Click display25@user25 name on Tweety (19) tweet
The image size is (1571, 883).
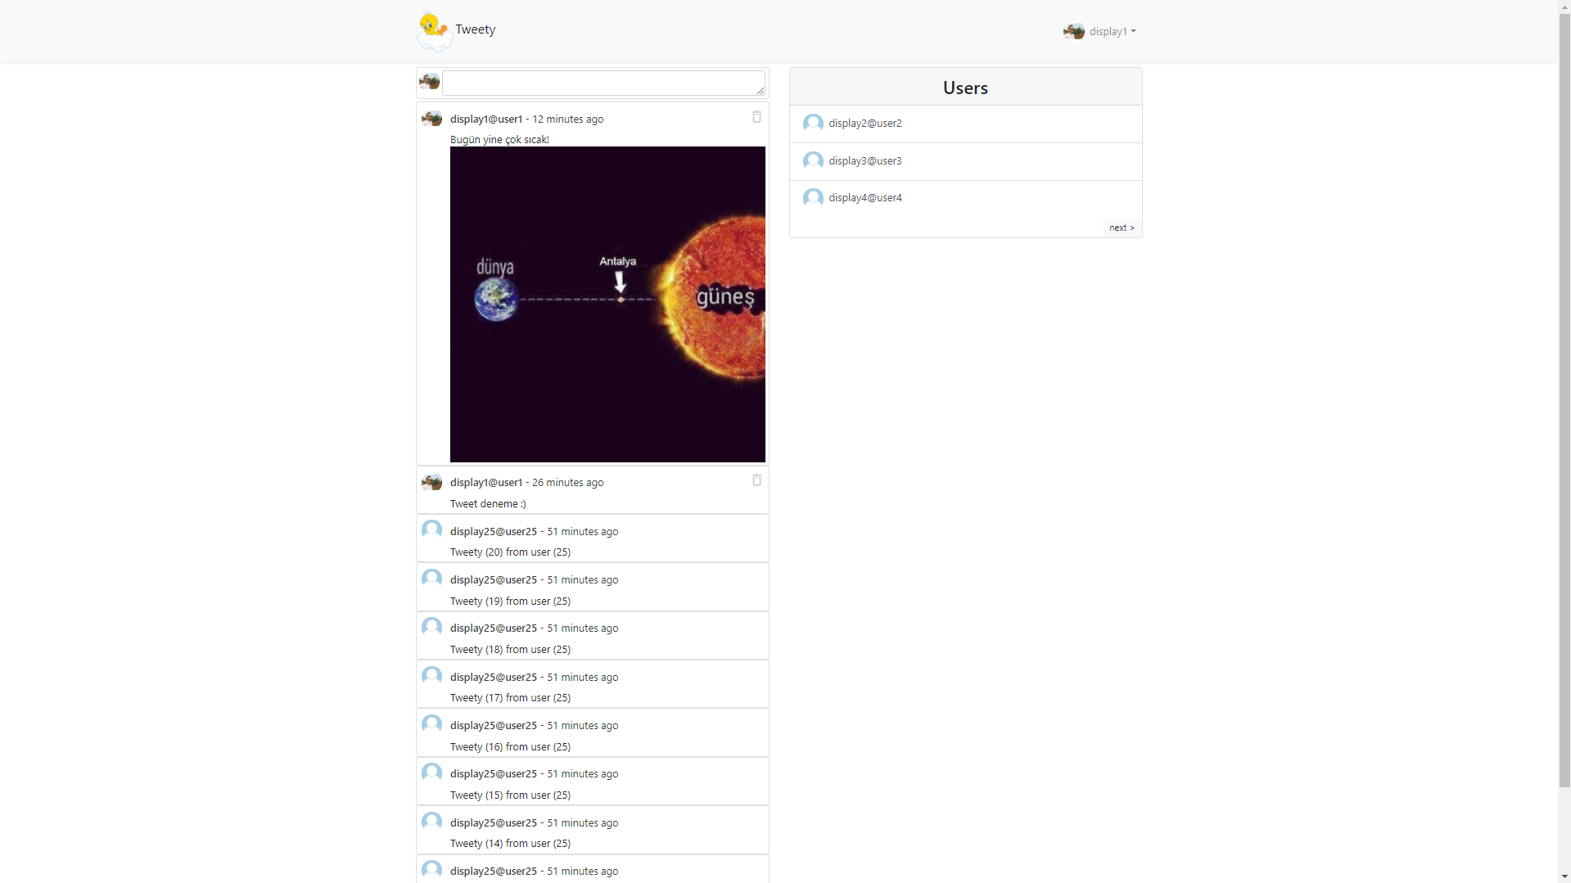click(493, 579)
